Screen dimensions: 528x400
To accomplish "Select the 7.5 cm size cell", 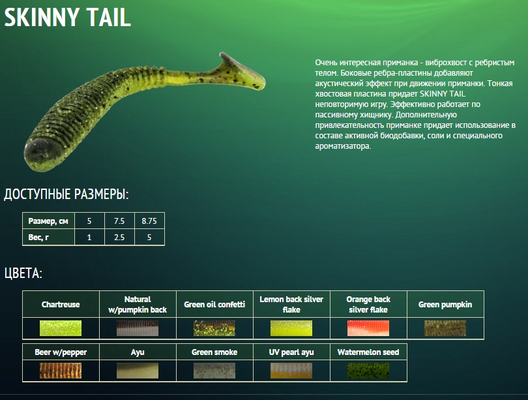I will point(119,221).
